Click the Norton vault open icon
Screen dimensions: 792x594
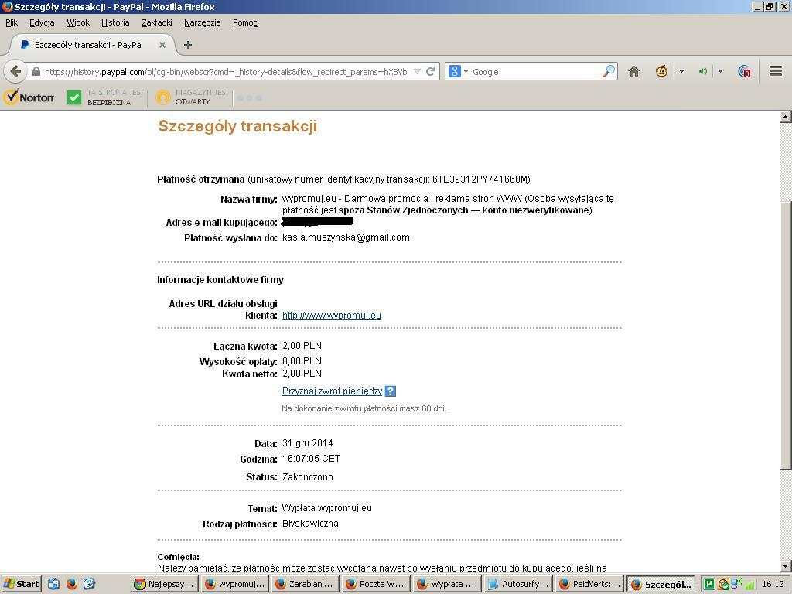coord(162,97)
